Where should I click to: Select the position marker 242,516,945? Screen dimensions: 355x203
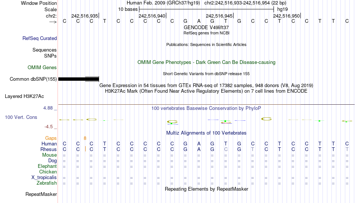pos(219,16)
